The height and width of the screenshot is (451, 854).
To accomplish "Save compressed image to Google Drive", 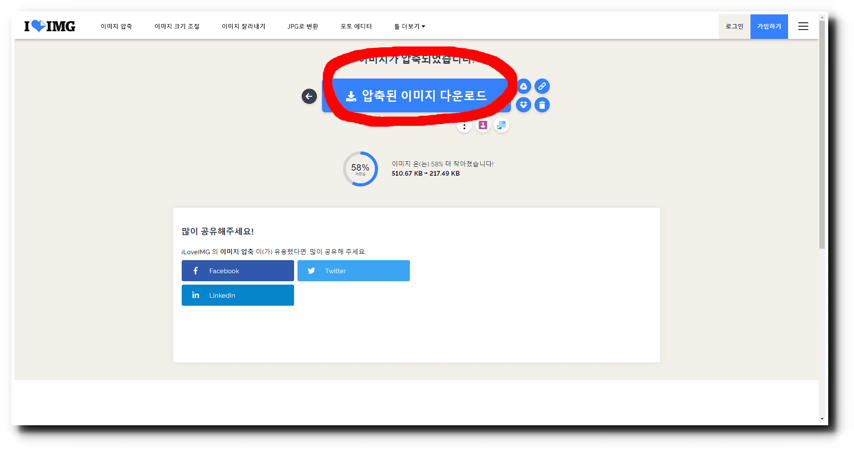I will [x=524, y=86].
